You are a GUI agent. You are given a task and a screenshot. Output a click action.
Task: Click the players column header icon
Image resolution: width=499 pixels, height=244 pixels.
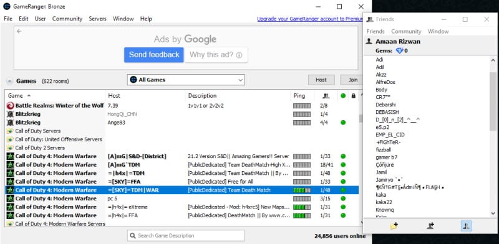[x=326, y=96]
